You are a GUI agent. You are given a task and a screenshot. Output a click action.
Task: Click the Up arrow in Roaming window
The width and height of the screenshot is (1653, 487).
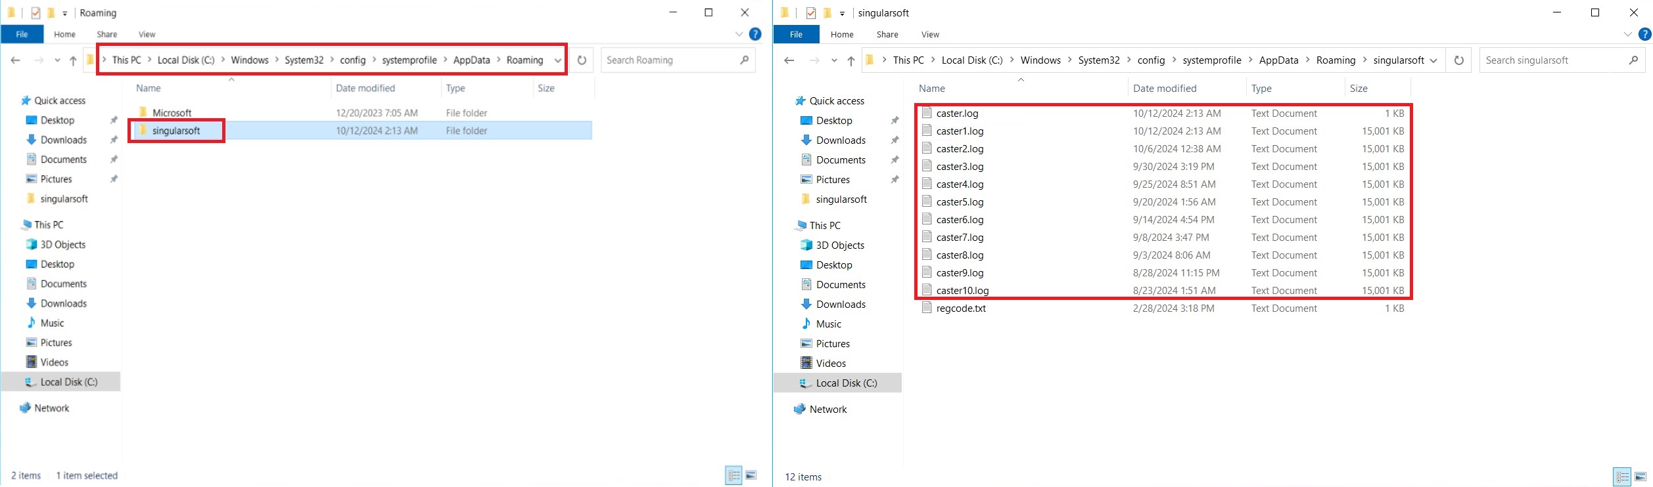pos(73,60)
